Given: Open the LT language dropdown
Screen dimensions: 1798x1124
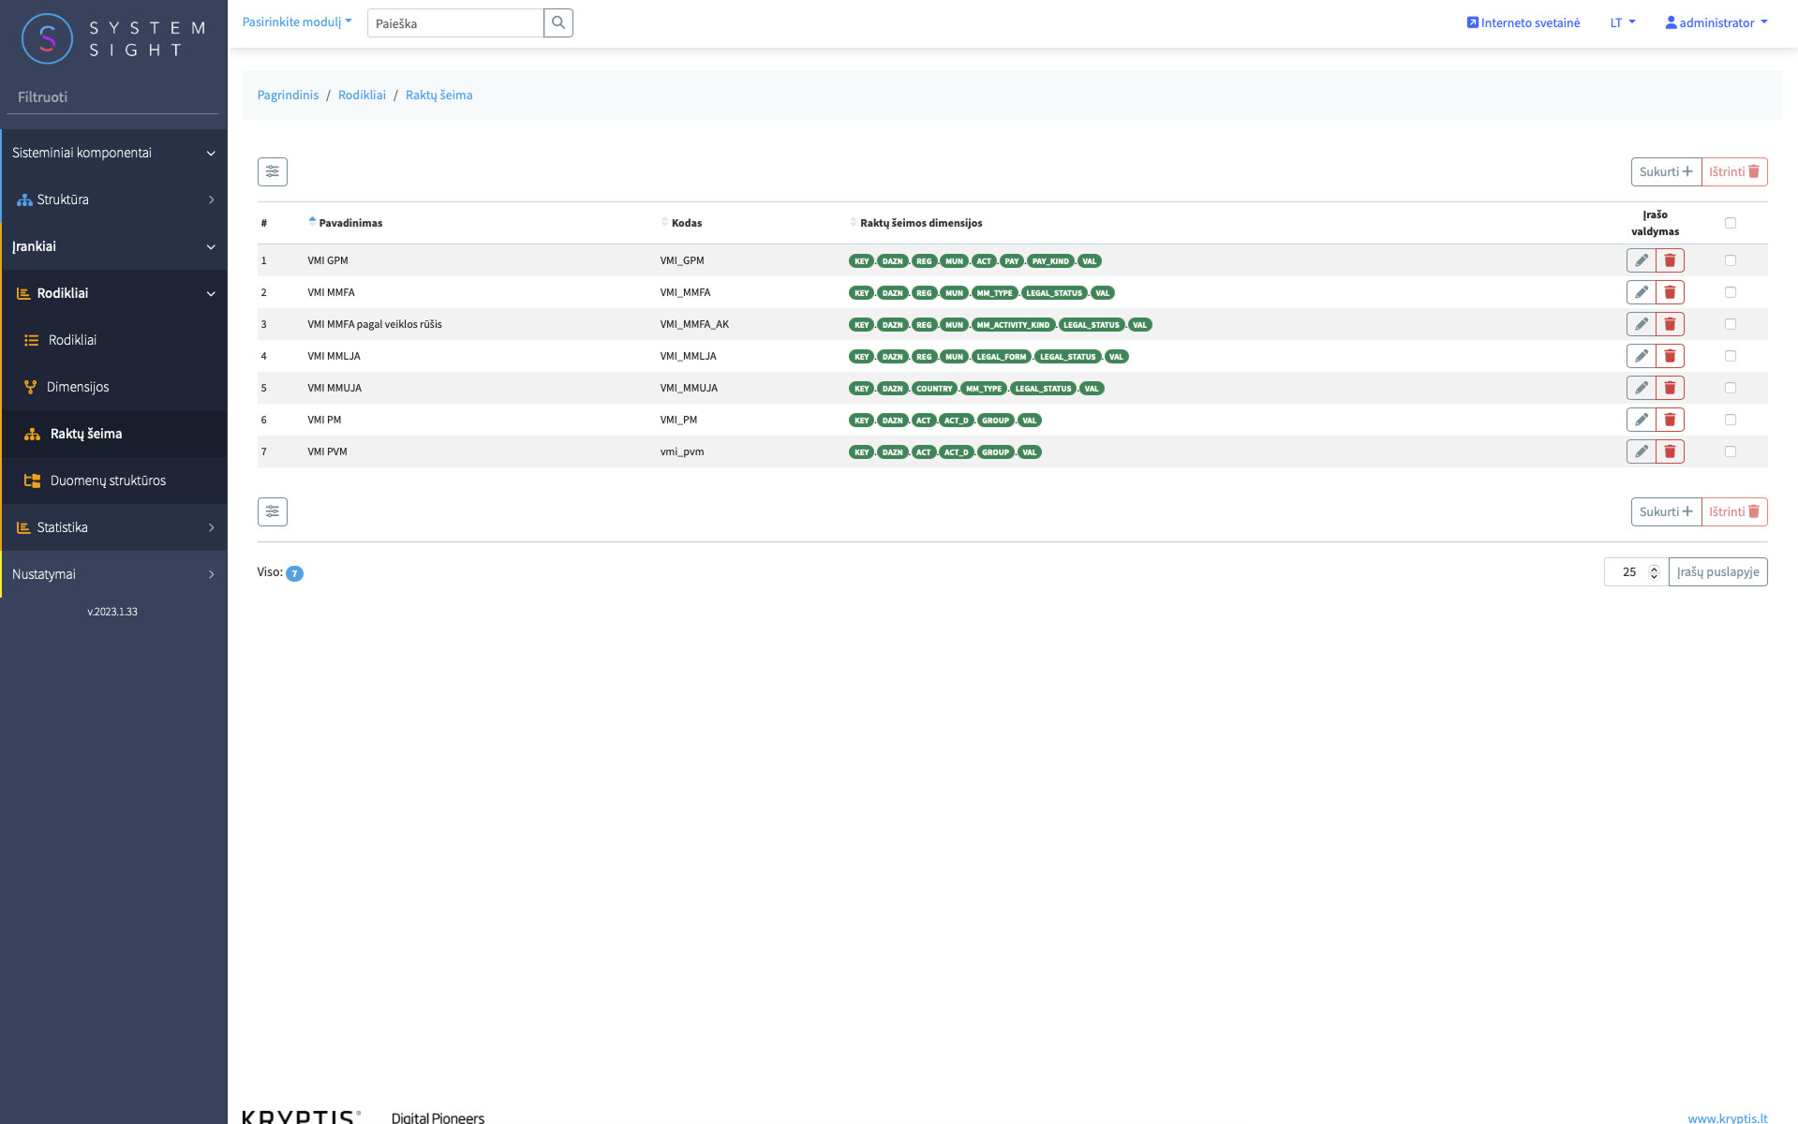Looking at the screenshot, I should 1622,22.
